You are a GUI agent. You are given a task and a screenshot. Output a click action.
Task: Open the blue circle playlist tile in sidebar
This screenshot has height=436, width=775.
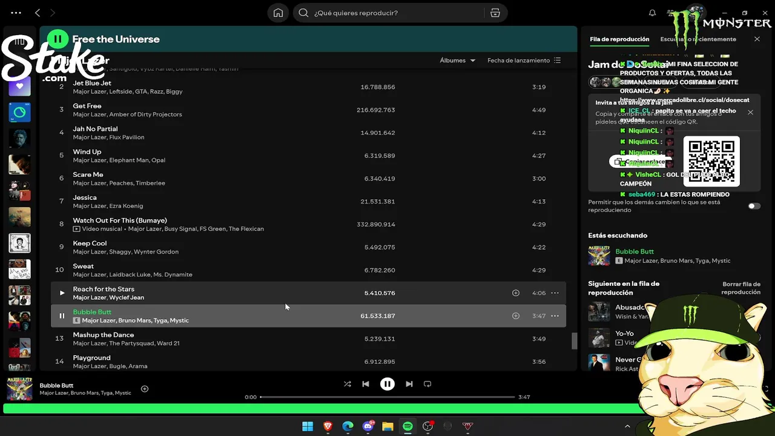click(x=19, y=112)
